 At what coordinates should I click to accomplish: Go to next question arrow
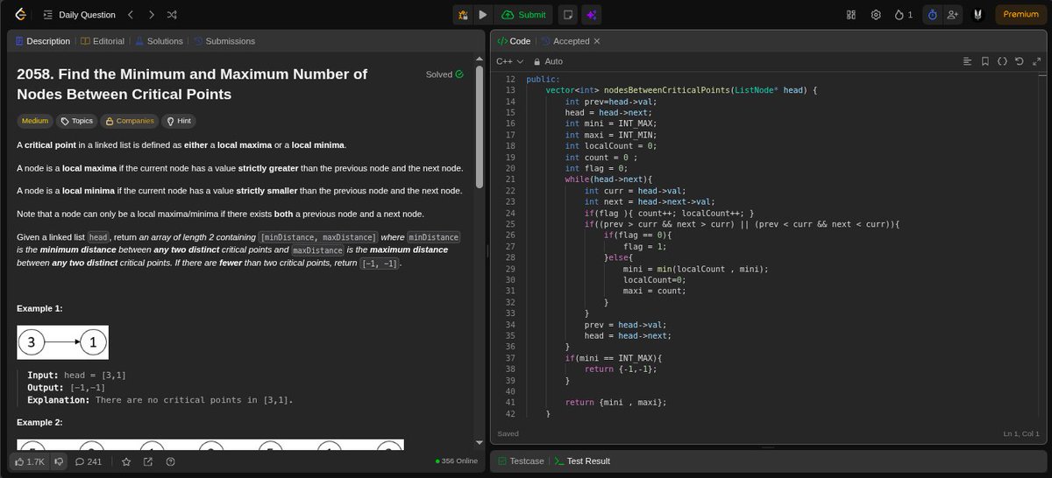pyautogui.click(x=152, y=15)
